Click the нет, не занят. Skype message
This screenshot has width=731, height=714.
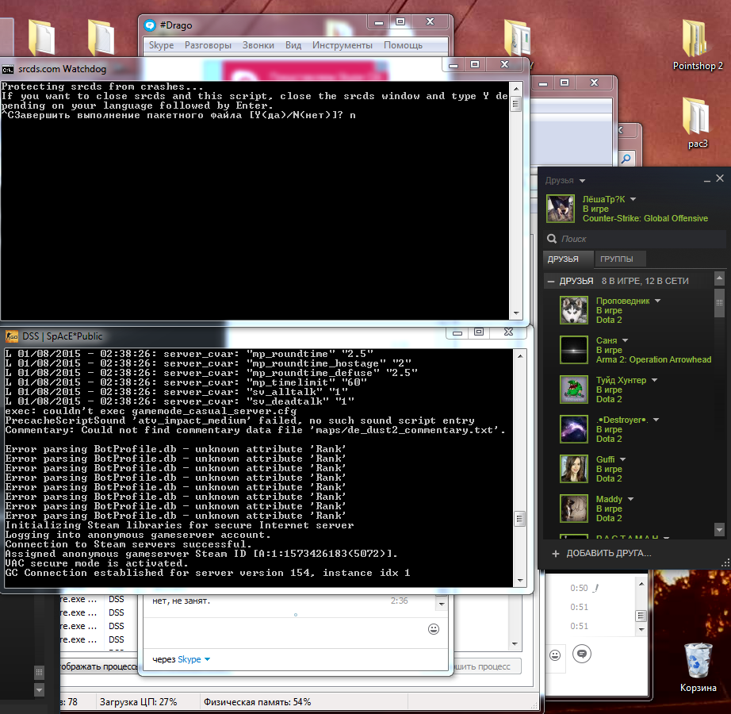point(182,601)
